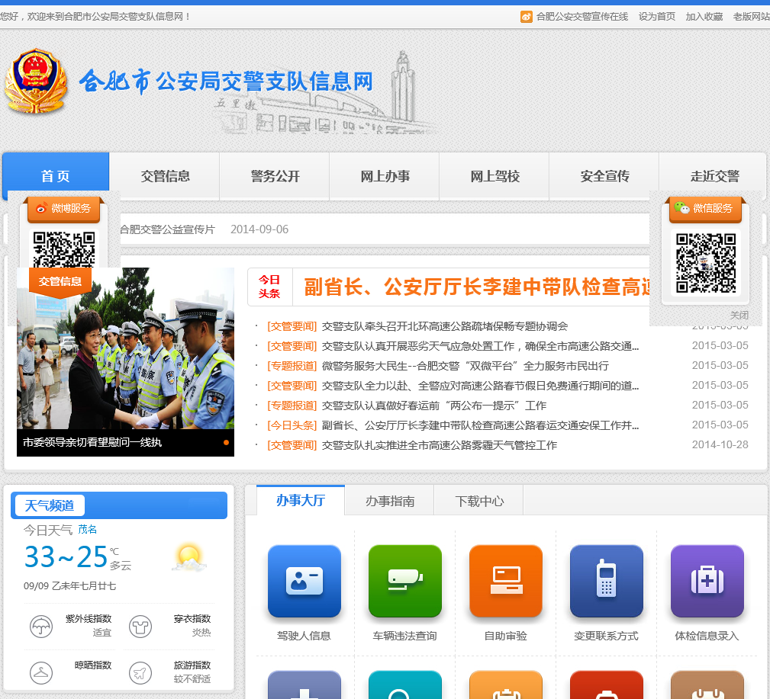Open news 高速公路雾霾天气管控工作

(439, 445)
